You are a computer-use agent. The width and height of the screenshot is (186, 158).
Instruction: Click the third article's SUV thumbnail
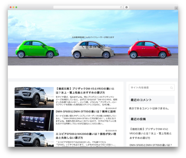point(34,140)
